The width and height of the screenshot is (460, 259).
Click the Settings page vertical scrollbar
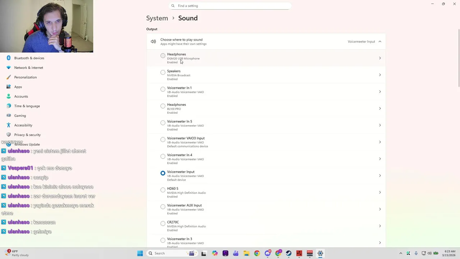click(x=459, y=58)
